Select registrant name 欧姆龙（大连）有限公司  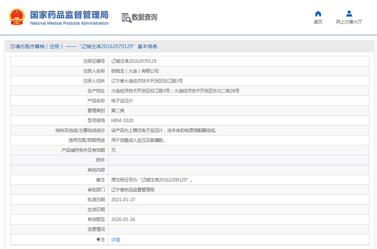coord(135,71)
